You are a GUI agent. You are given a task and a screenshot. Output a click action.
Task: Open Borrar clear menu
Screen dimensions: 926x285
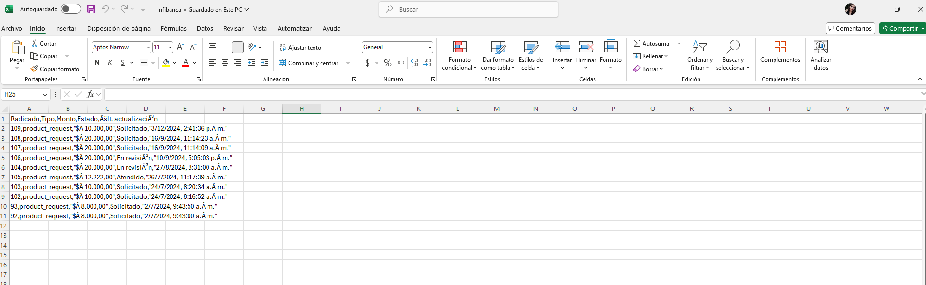(x=648, y=69)
